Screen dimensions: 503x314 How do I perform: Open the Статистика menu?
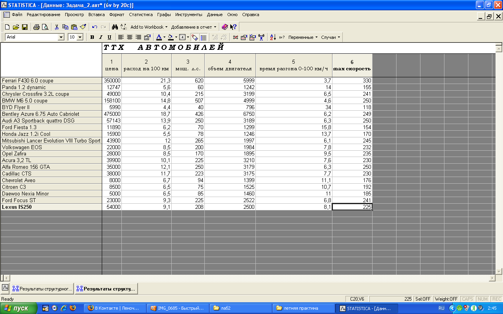pos(141,15)
